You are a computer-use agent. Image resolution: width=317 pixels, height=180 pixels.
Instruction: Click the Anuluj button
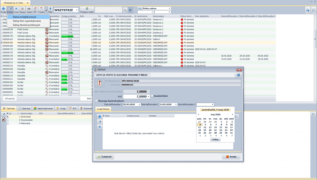click(x=231, y=156)
